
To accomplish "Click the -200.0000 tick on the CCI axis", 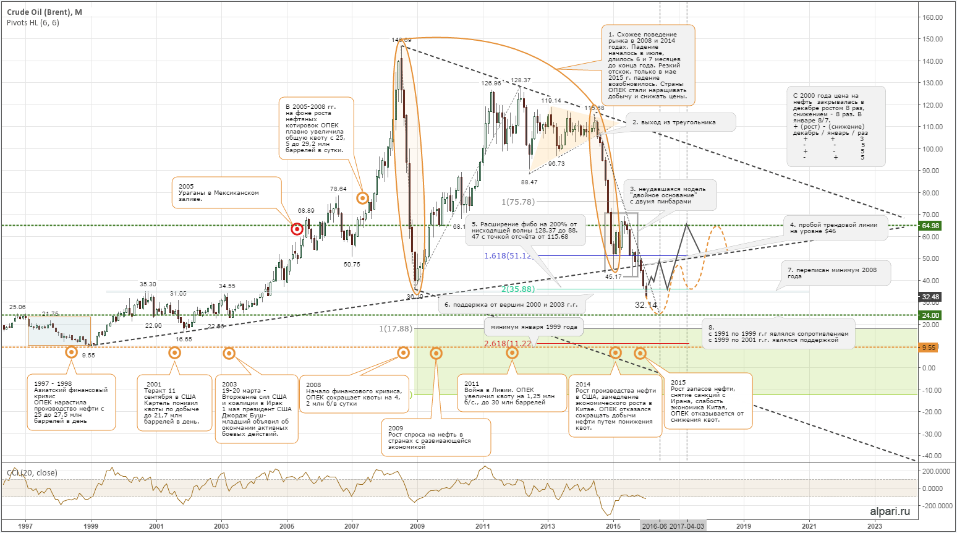I will (937, 506).
